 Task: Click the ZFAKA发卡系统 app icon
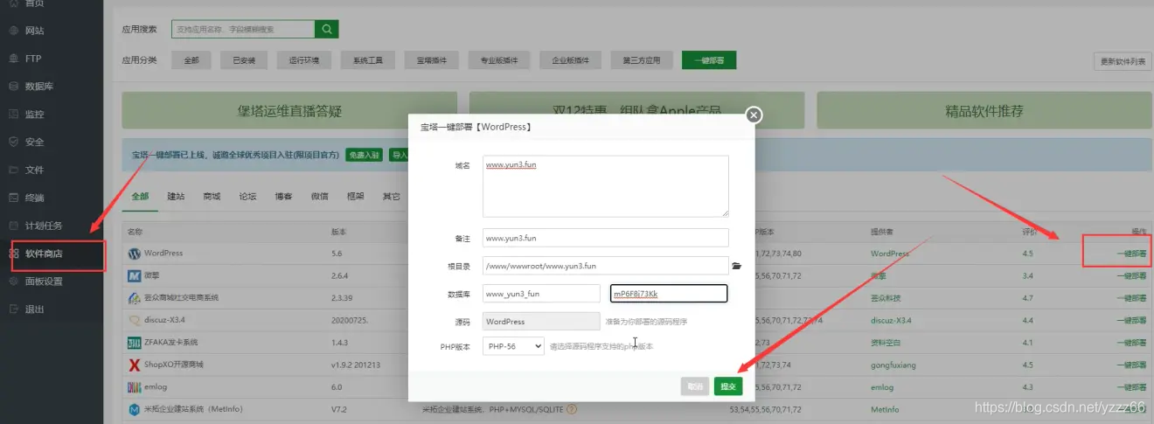click(135, 342)
